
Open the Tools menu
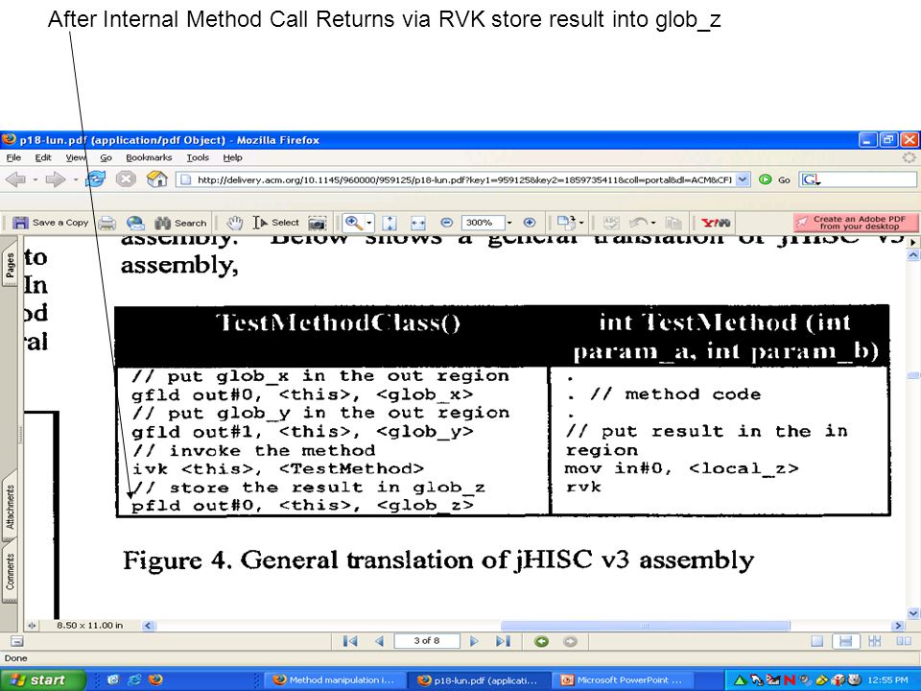point(198,157)
